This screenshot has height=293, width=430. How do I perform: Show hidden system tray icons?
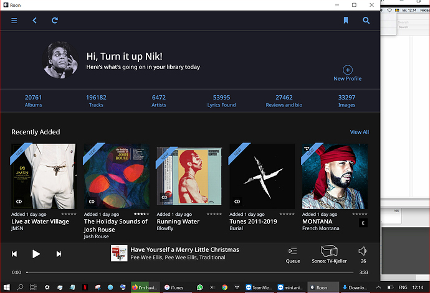378,287
